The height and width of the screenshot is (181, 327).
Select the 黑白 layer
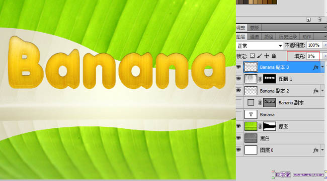(280, 138)
